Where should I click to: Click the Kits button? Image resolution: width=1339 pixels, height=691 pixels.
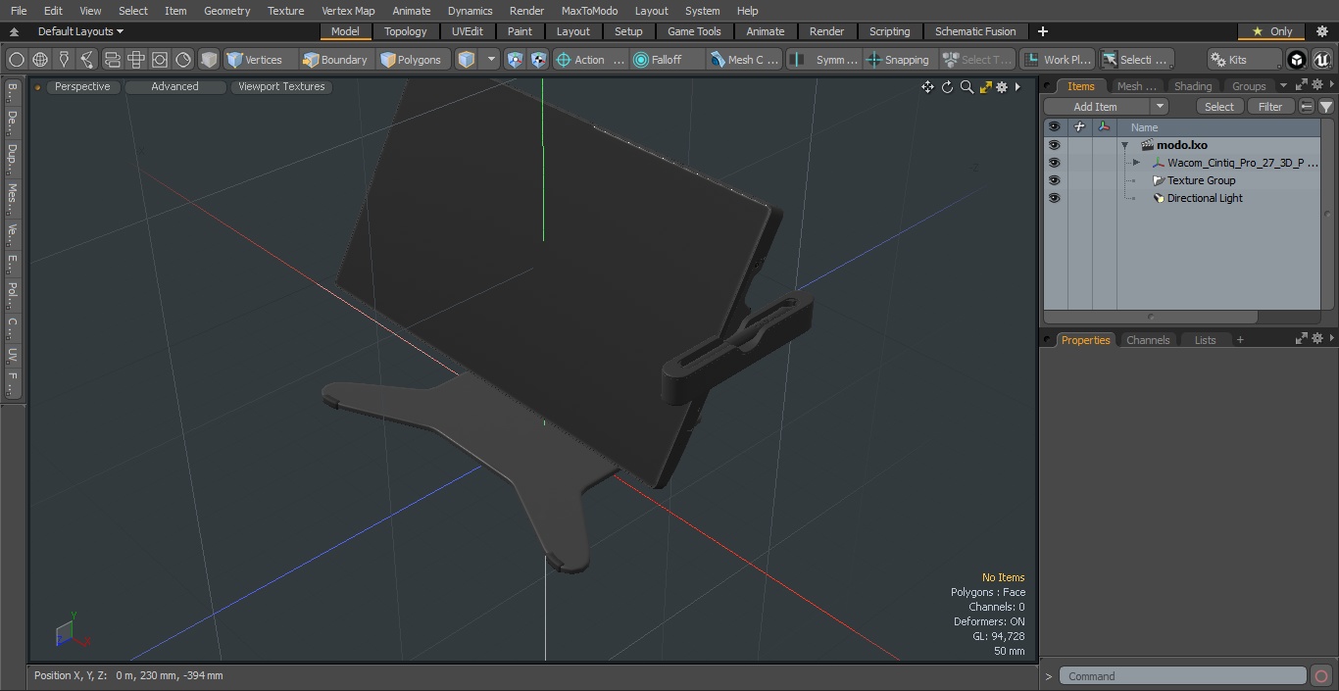click(1245, 60)
